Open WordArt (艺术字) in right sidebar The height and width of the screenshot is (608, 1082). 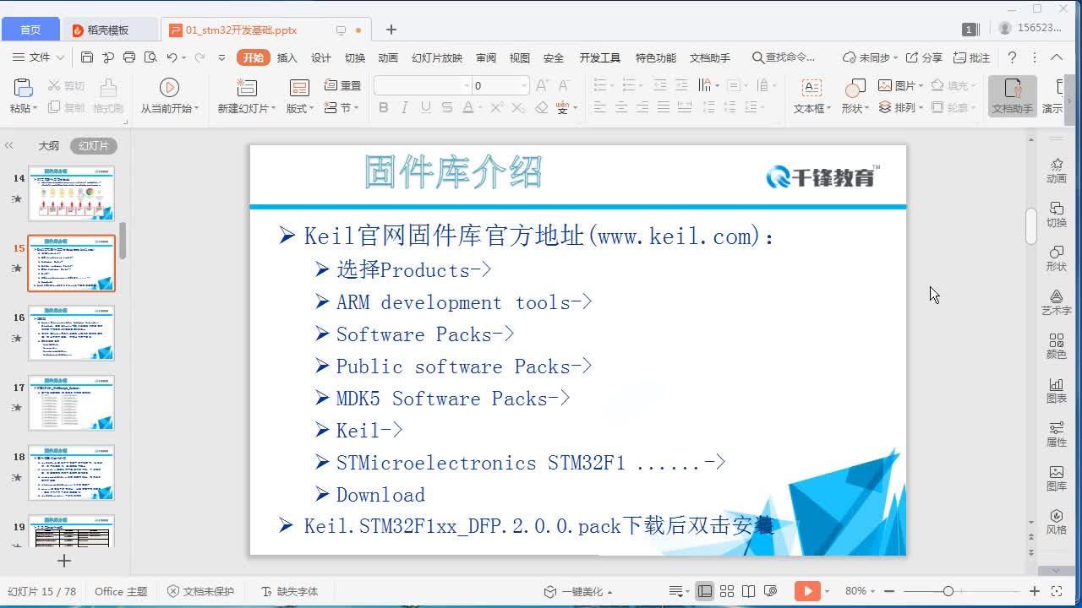point(1057,301)
